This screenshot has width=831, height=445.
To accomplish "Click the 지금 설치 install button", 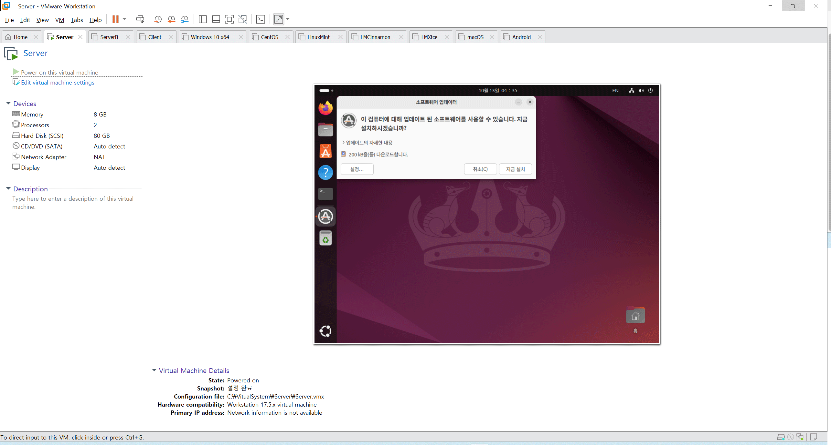I will point(515,169).
